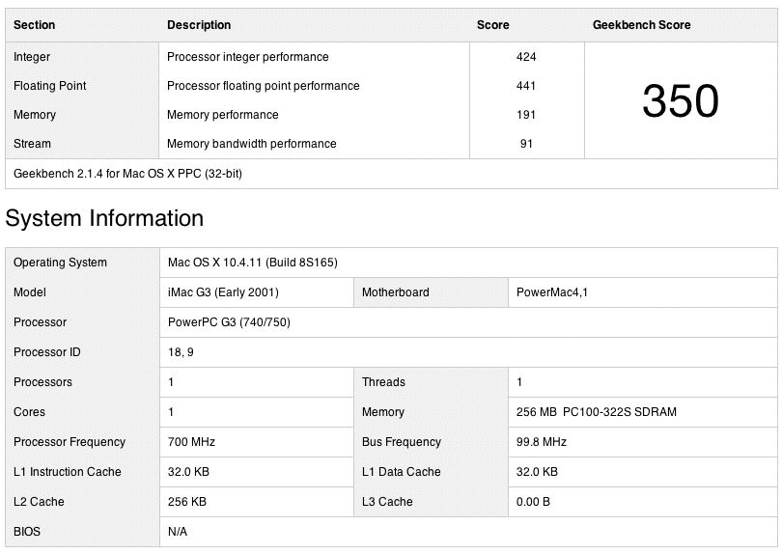Click the 'Threads' label
782x554 pixels.
pos(383,382)
